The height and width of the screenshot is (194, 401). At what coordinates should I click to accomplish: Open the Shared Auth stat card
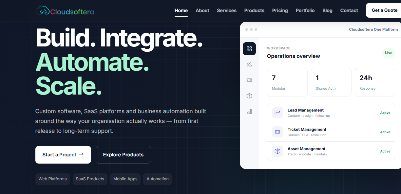[331, 82]
